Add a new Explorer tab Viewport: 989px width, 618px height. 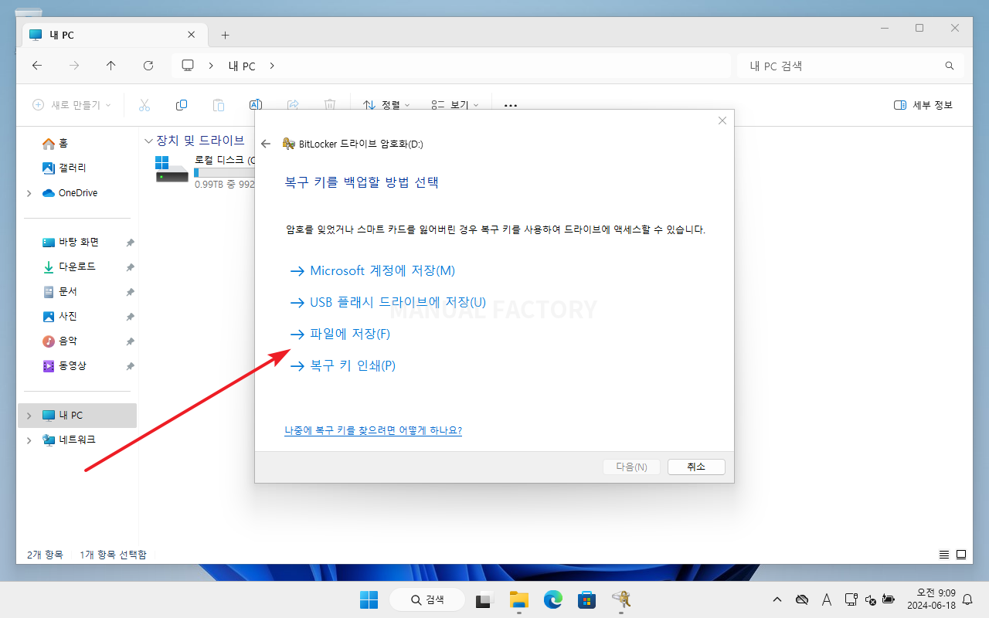[x=225, y=35]
